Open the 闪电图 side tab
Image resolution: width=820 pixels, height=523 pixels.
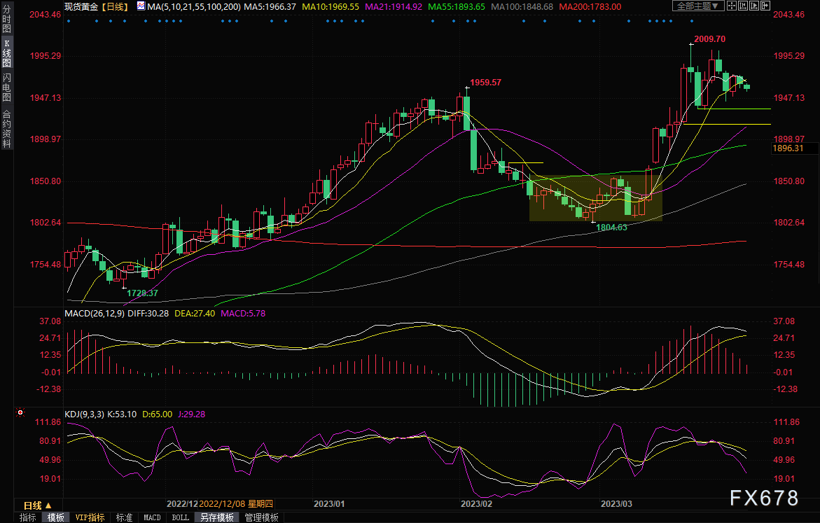6,88
